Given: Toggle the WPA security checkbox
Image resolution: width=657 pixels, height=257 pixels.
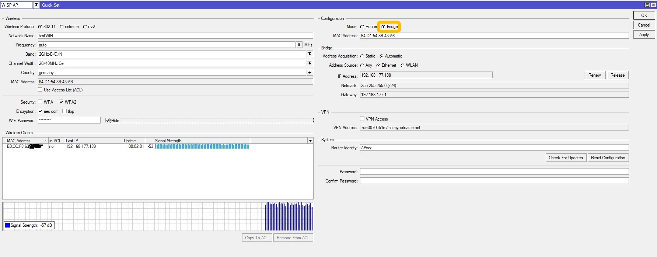Looking at the screenshot, I should pyautogui.click(x=40, y=102).
